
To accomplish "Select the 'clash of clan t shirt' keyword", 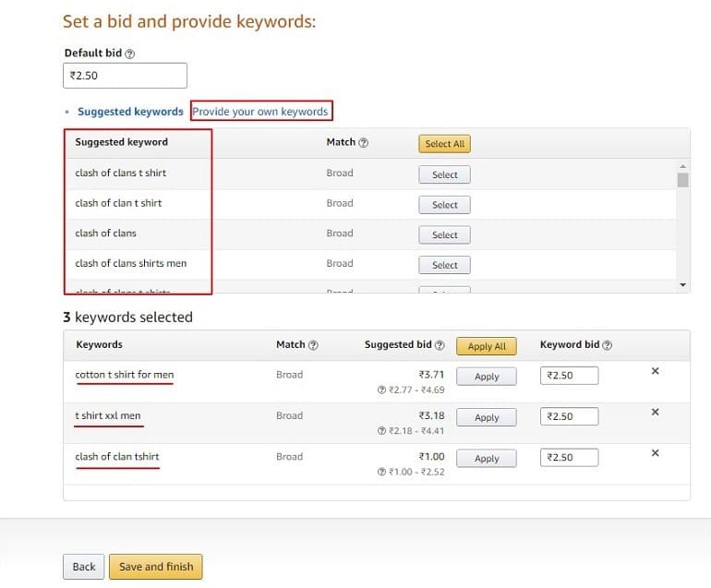I will click(x=444, y=205).
